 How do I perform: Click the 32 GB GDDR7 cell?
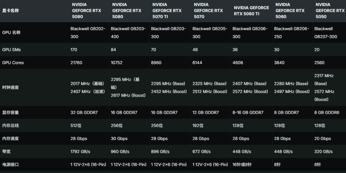pos(84,113)
